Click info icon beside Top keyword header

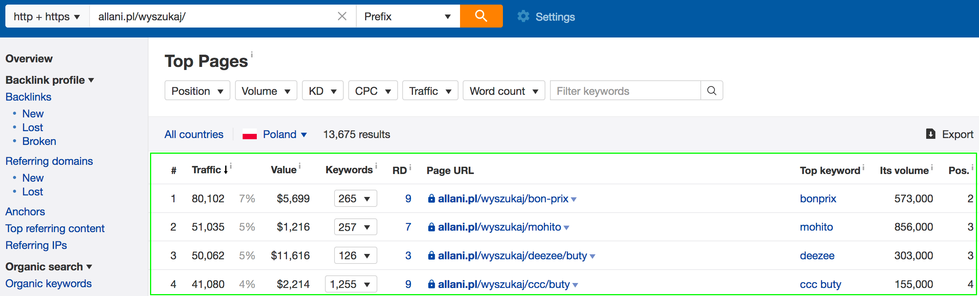coord(863,167)
